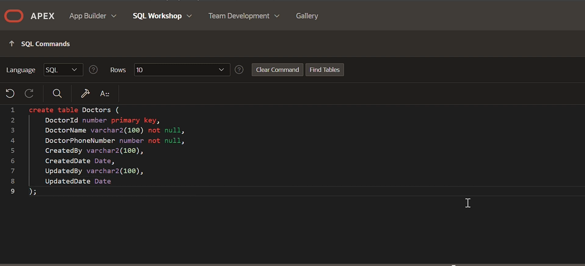Click the closing ');' on line 9
The width and height of the screenshot is (585, 266).
[33, 191]
